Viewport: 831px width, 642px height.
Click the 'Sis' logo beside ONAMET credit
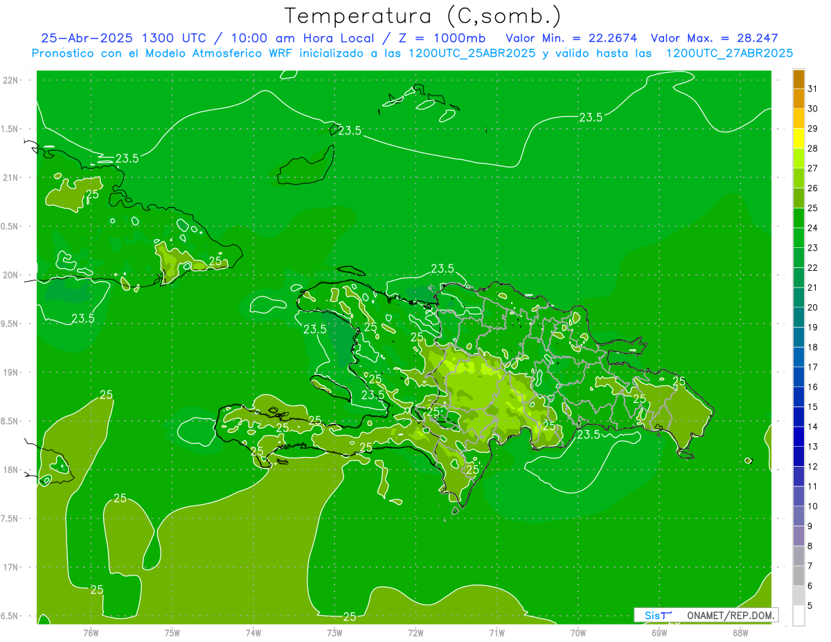(657, 615)
